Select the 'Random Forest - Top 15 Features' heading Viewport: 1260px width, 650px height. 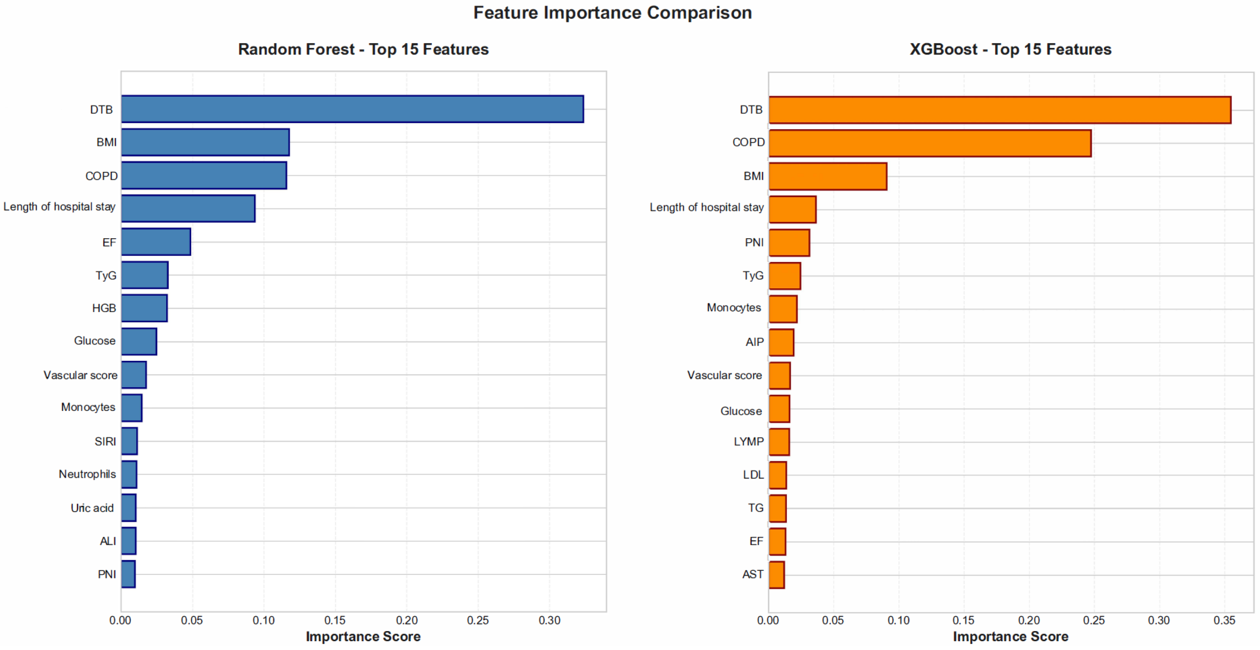[363, 49]
